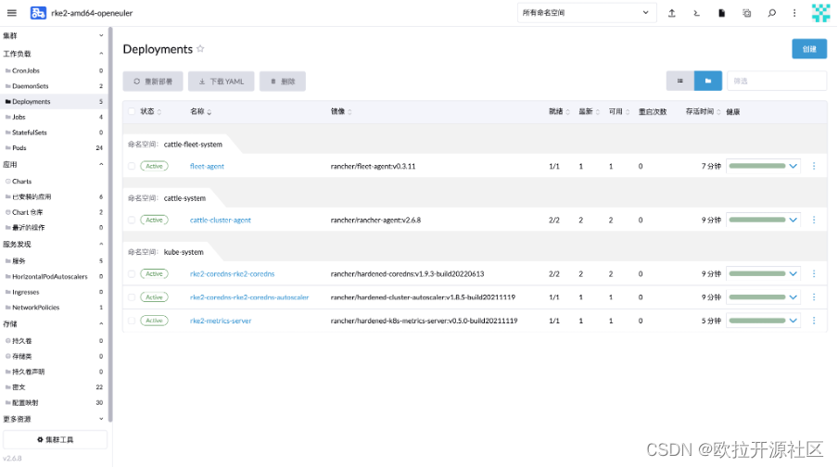Select the cattle-cluster-agent row checkbox
838x467 pixels.
coord(132,220)
